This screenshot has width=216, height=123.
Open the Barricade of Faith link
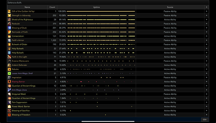[20, 32]
